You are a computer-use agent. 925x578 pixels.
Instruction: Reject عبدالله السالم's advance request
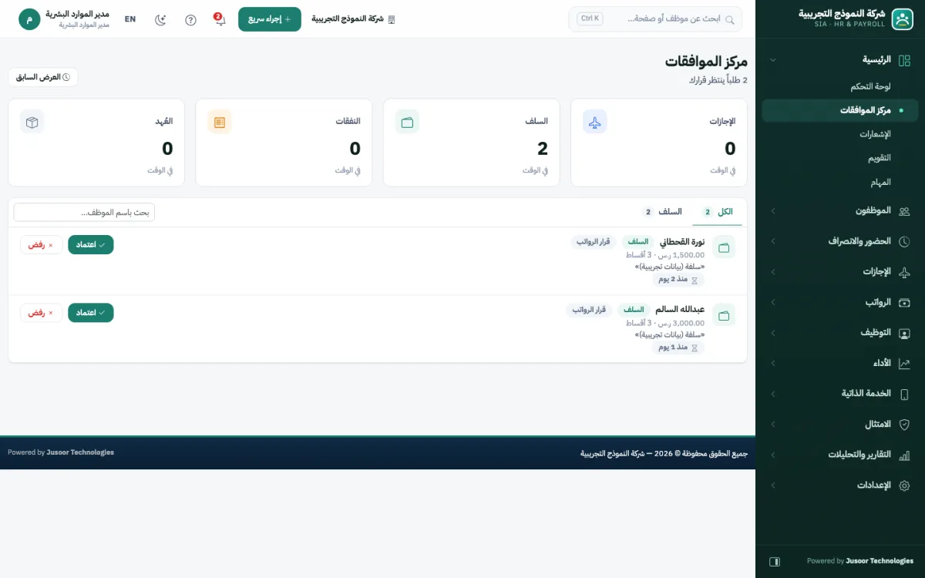(x=42, y=312)
